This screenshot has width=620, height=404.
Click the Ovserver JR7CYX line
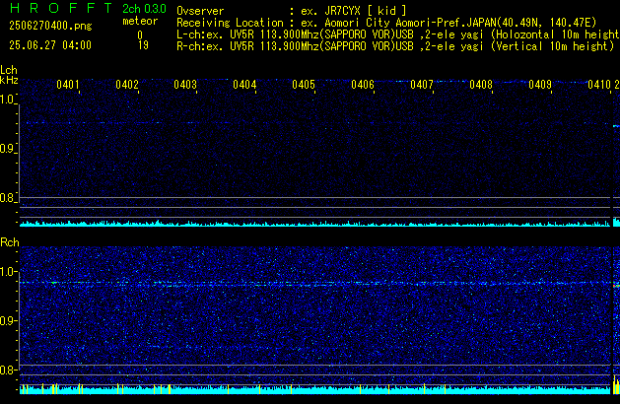pyautogui.click(x=292, y=10)
